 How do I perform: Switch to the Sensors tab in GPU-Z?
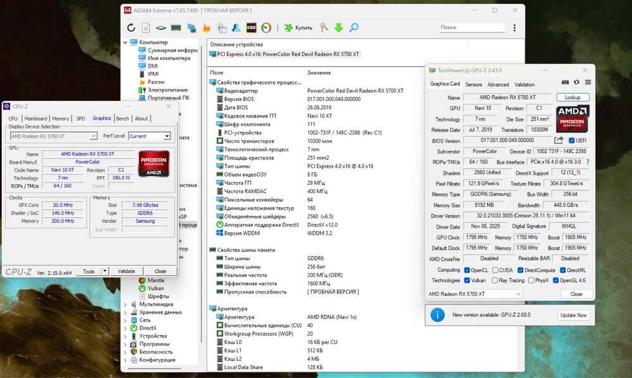(x=473, y=85)
